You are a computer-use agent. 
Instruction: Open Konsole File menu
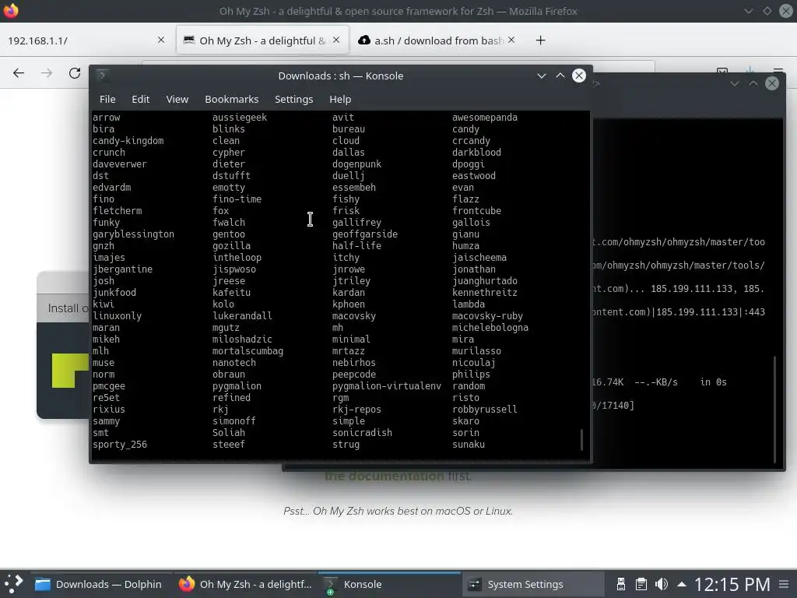pyautogui.click(x=107, y=99)
